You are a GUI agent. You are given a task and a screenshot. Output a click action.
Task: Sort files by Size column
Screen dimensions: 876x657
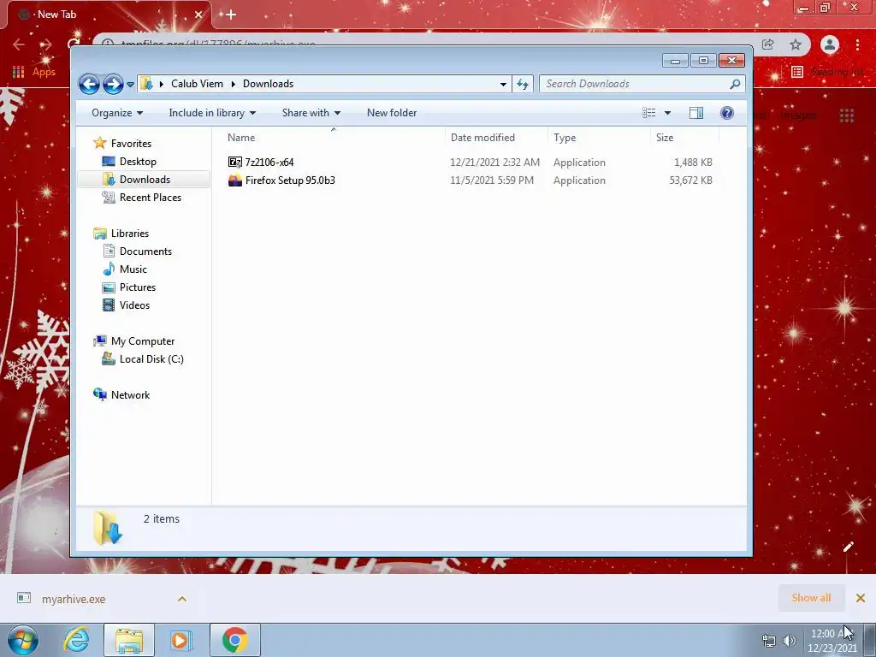coord(684,138)
